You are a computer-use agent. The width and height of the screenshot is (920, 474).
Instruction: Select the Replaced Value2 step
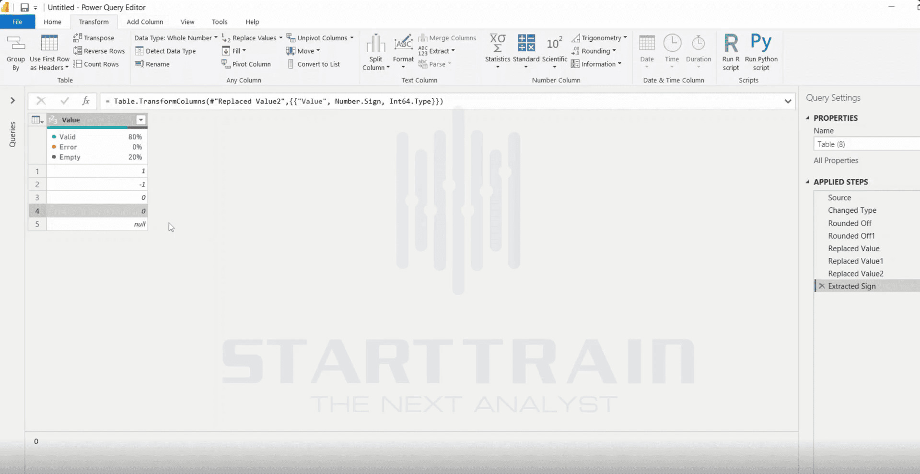tap(856, 274)
